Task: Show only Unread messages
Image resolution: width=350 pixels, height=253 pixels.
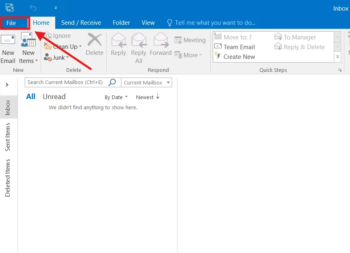Action: (x=54, y=97)
